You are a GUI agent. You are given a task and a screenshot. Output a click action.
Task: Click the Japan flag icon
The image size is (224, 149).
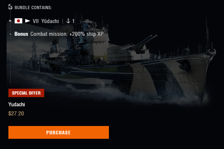(x=18, y=21)
